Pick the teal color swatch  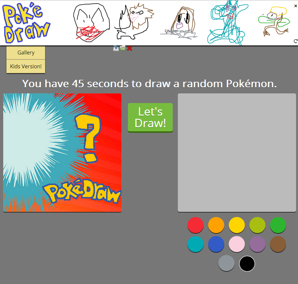[196, 244]
